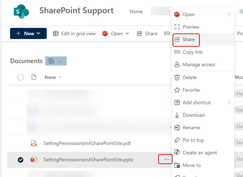243x177 pixels.
Task: Click the Delete trash icon in menu
Action: (177, 77)
